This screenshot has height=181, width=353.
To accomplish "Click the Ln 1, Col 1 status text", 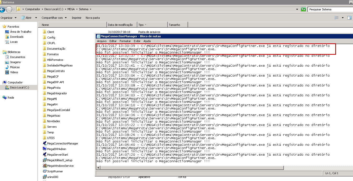I will [x=332, y=173].
